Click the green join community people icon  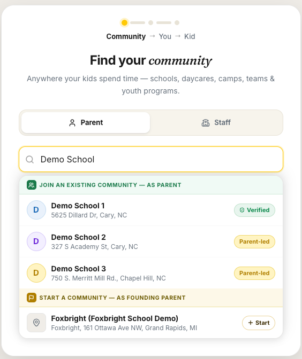click(x=32, y=185)
